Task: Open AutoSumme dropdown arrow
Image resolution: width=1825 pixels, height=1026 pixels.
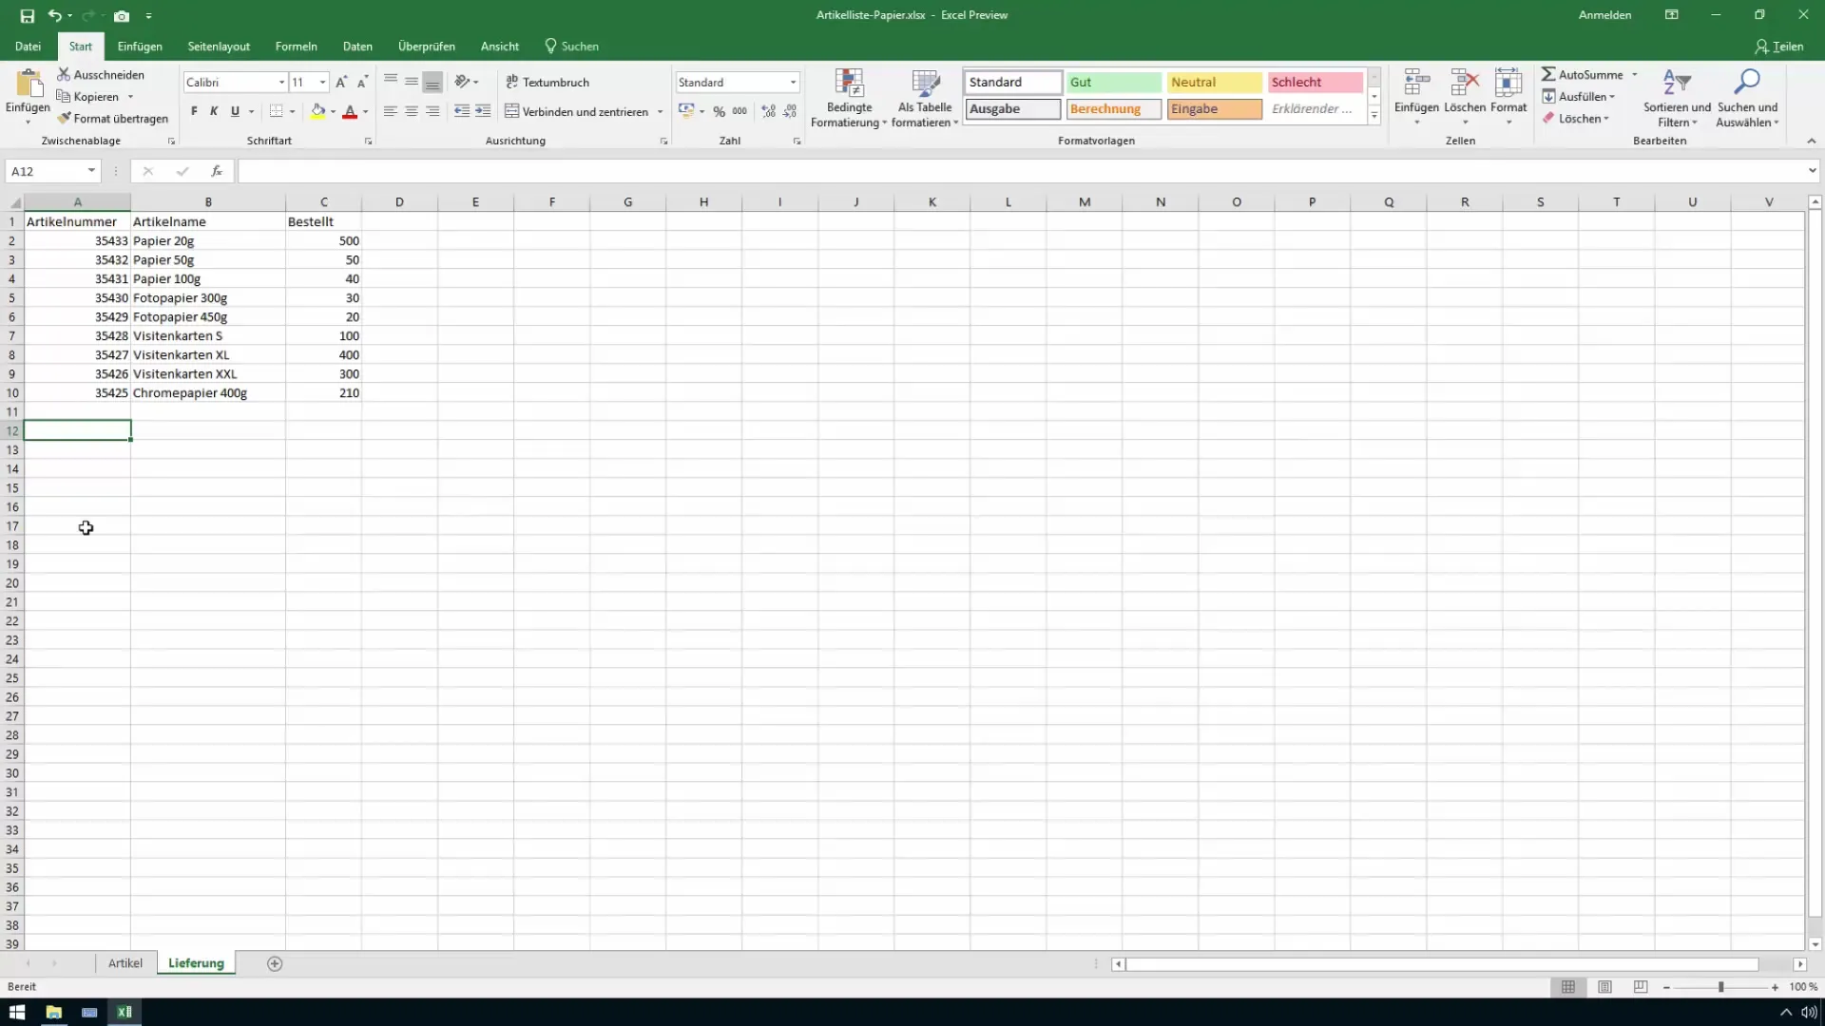Action: click(1635, 74)
